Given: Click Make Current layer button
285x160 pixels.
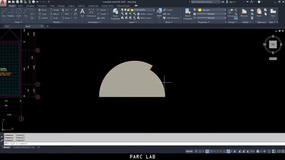Looking at the screenshot, I should tap(145, 14).
